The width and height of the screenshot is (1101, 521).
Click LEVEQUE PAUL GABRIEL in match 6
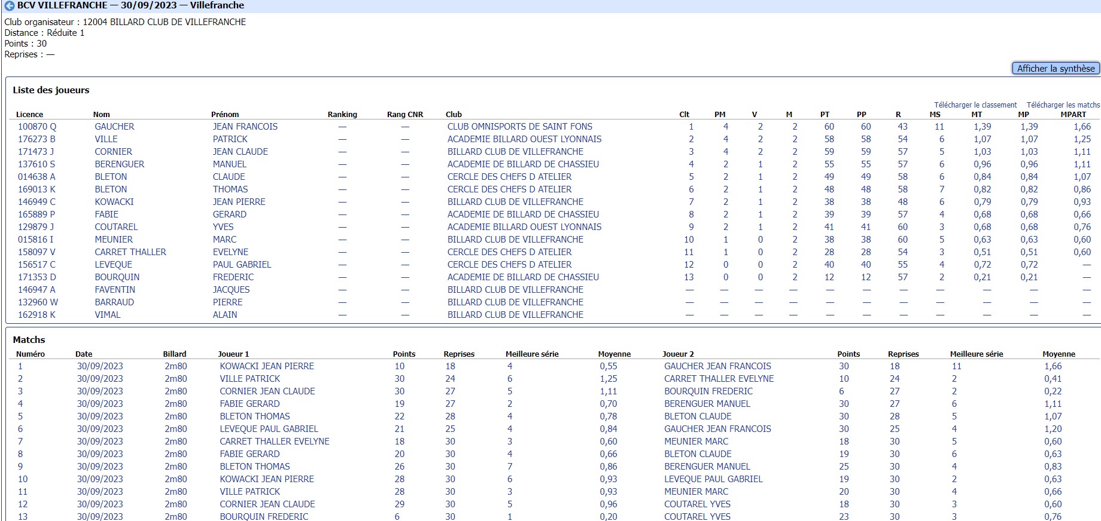coord(269,429)
